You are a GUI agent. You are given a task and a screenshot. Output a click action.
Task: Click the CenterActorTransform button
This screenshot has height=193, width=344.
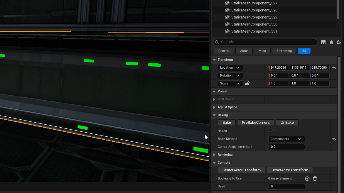[241, 170]
